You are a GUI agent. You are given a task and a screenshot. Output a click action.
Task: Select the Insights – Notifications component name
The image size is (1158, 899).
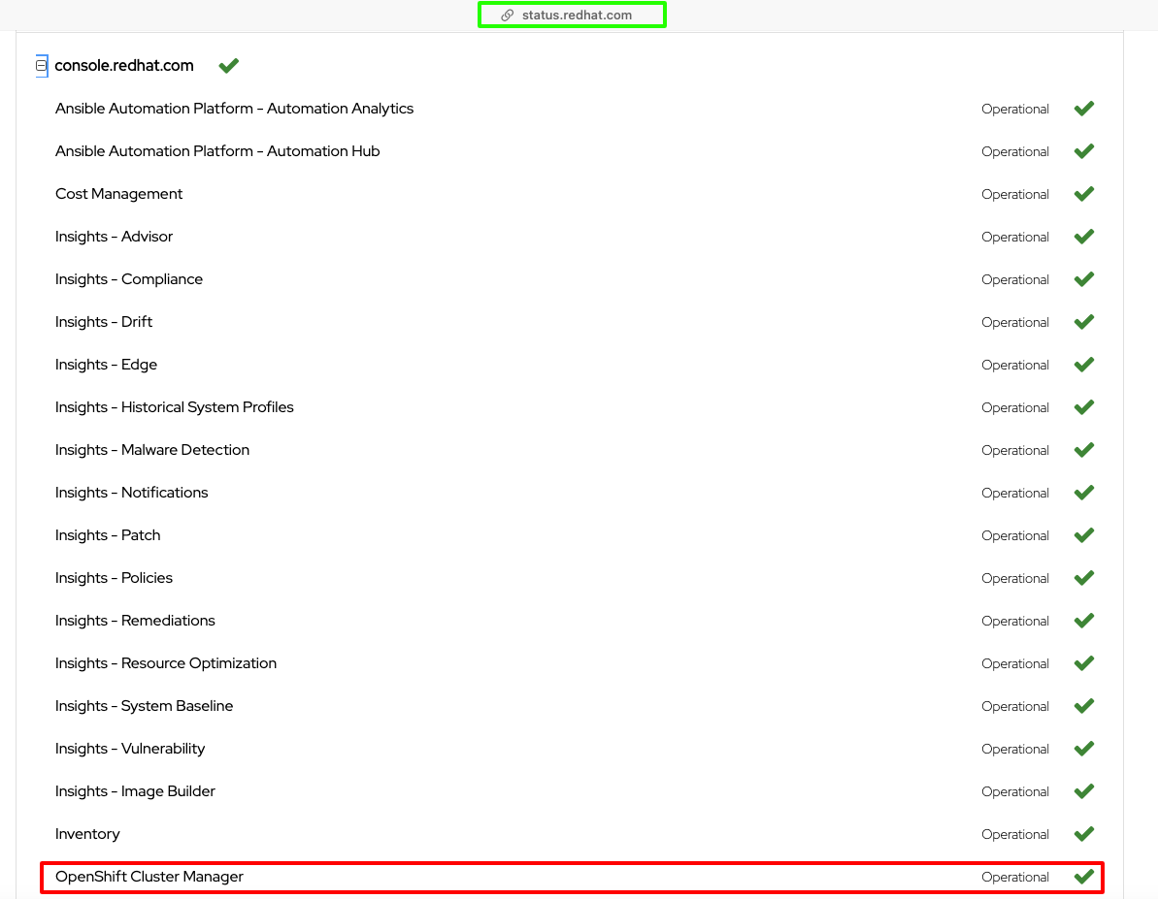[x=131, y=493]
